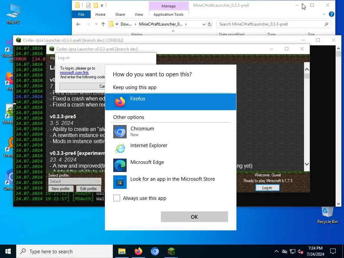Image resolution: width=344 pixels, height=258 pixels.
Task: Click the Properties checkmark icon in Explorer title bar
Action: pos(88,5)
